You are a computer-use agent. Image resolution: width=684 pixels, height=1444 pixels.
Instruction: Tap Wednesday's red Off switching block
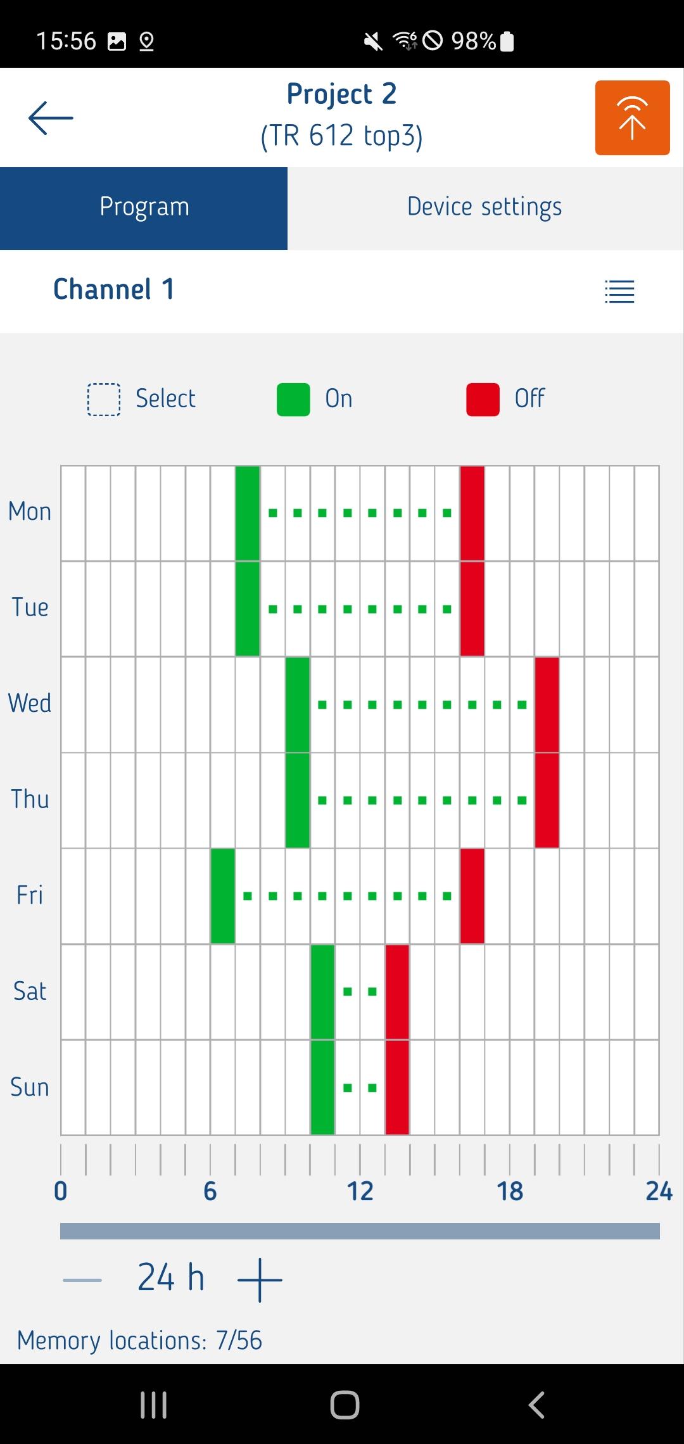(x=547, y=704)
